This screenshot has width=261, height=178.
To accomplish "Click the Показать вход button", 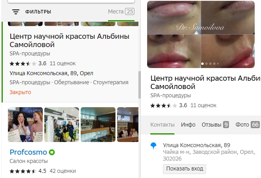I will 184,169.
